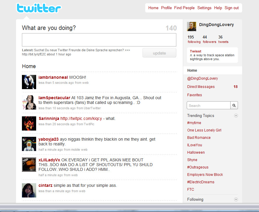Open Sarinninja username link

(x=49, y=119)
